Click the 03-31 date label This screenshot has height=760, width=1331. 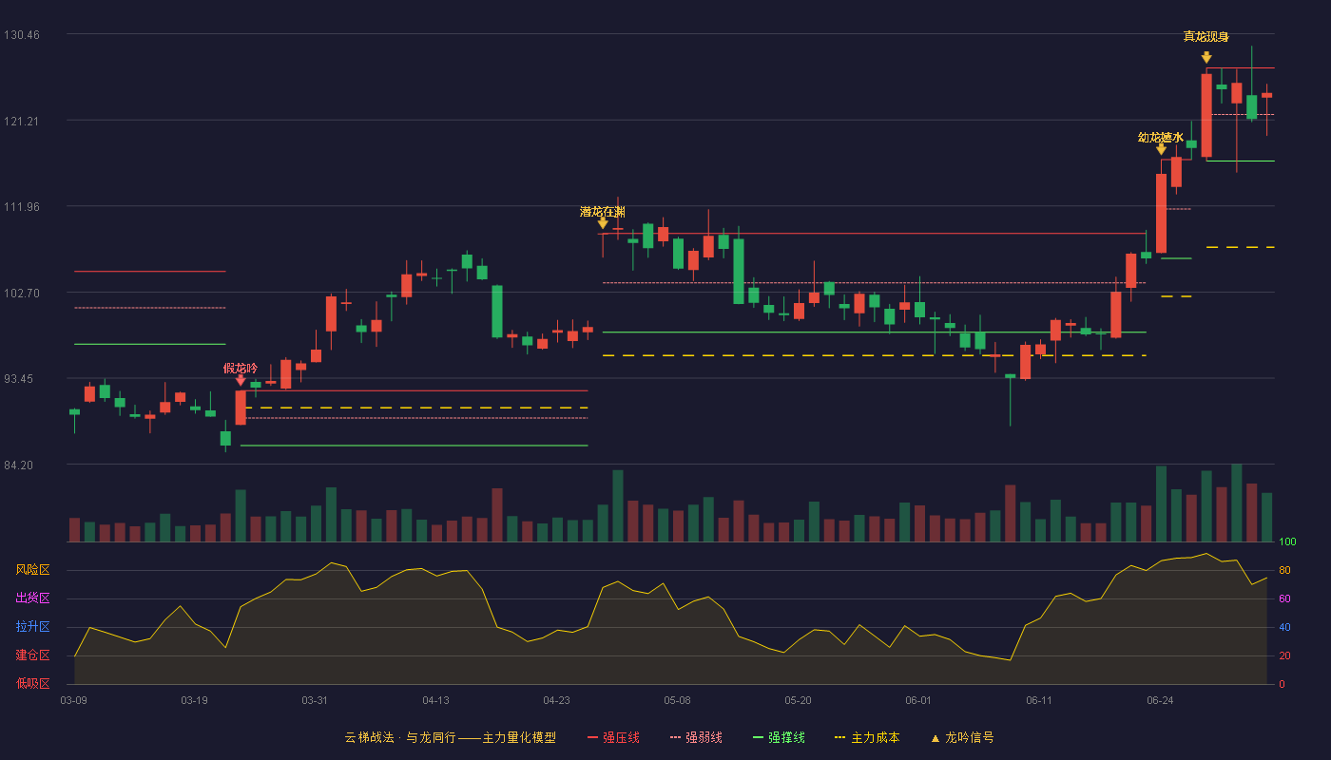315,700
